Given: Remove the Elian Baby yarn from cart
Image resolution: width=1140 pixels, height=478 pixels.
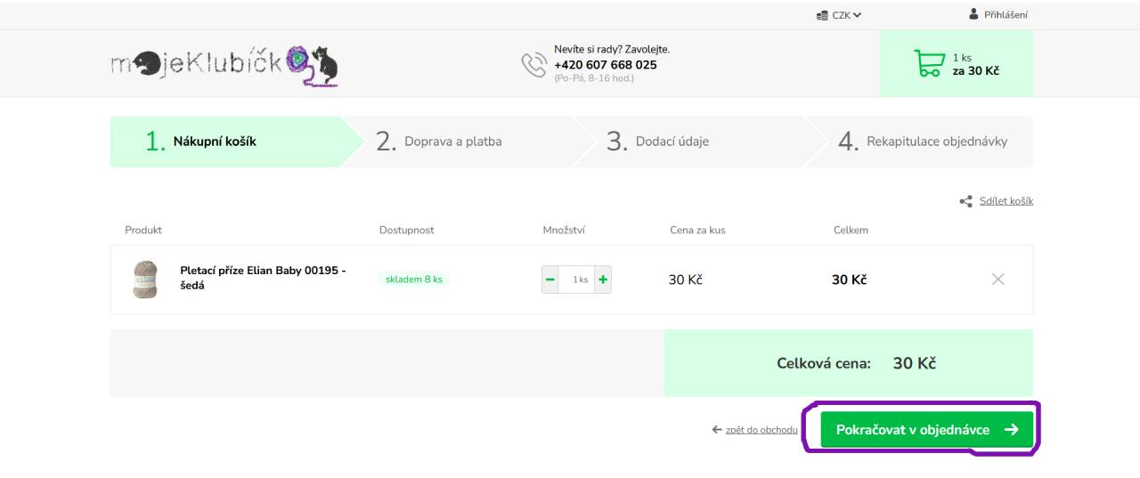Looking at the screenshot, I should pos(997,280).
